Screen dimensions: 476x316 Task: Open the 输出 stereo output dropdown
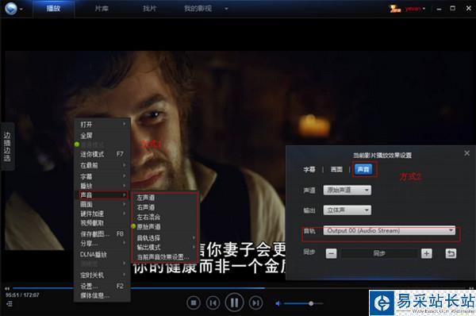click(x=347, y=210)
